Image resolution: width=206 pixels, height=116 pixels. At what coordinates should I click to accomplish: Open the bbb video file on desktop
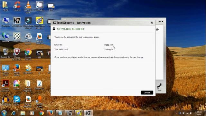[40, 54]
